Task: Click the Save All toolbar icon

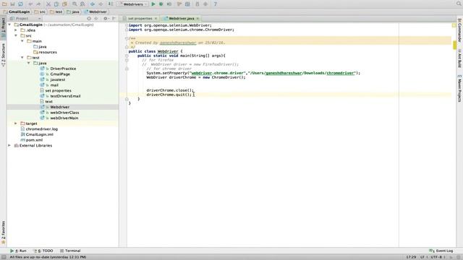Action: (12, 4)
